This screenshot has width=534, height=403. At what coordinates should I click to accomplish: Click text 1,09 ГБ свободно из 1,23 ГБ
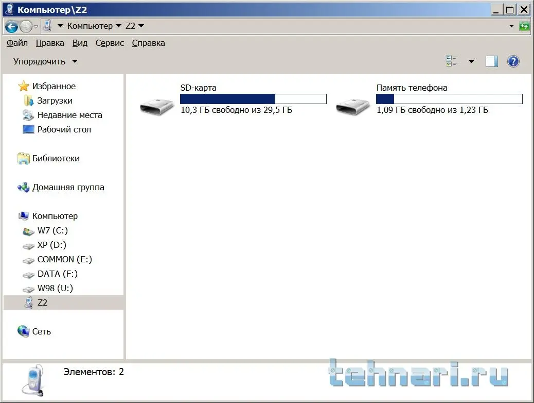tap(432, 110)
